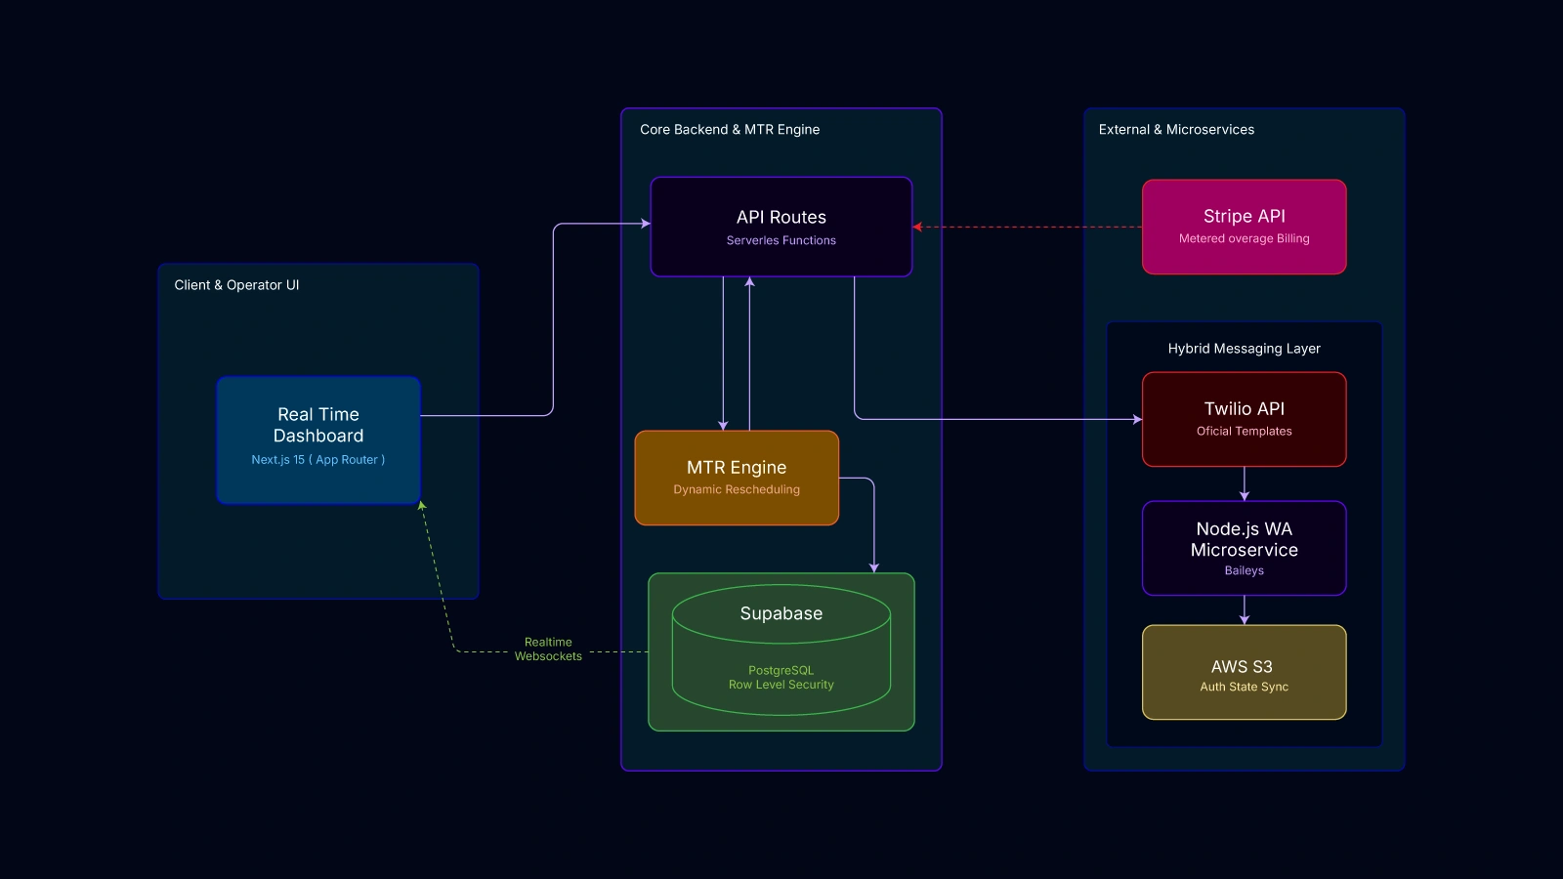Screen dimensions: 1563x879
Task: Click the 'Oficial Templates' subtitle
Action: (1245, 431)
